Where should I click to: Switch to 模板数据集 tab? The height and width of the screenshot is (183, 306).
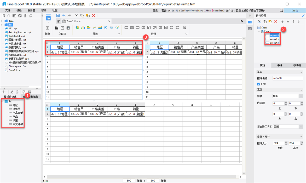[x=10, y=97]
